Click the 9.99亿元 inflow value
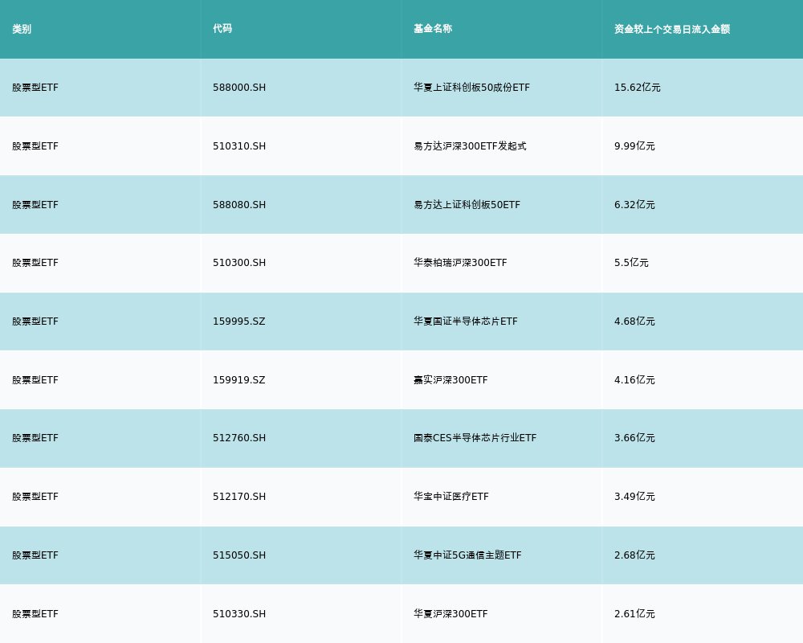This screenshot has height=643, width=803. pyautogui.click(x=634, y=146)
